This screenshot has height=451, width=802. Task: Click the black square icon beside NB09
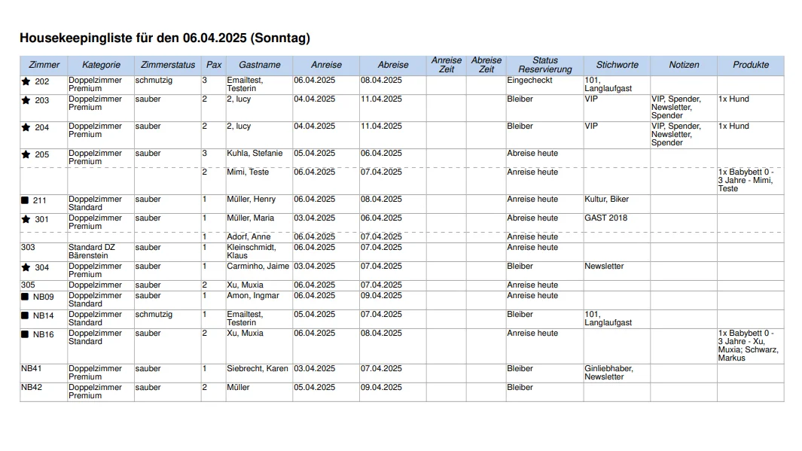click(x=25, y=297)
